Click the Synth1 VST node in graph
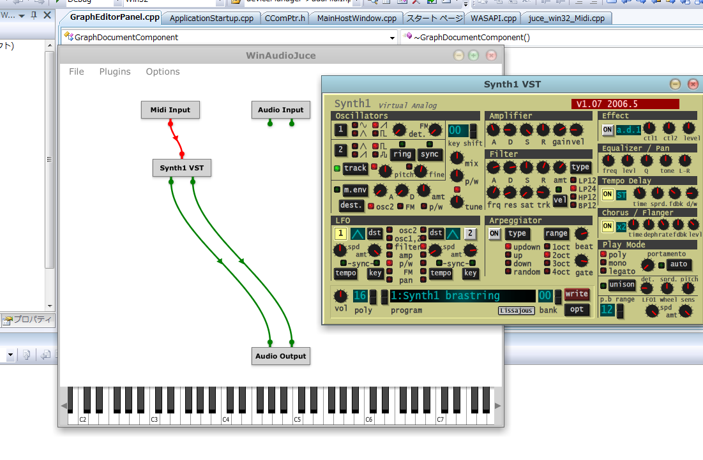The height and width of the screenshot is (460, 703). [182, 168]
